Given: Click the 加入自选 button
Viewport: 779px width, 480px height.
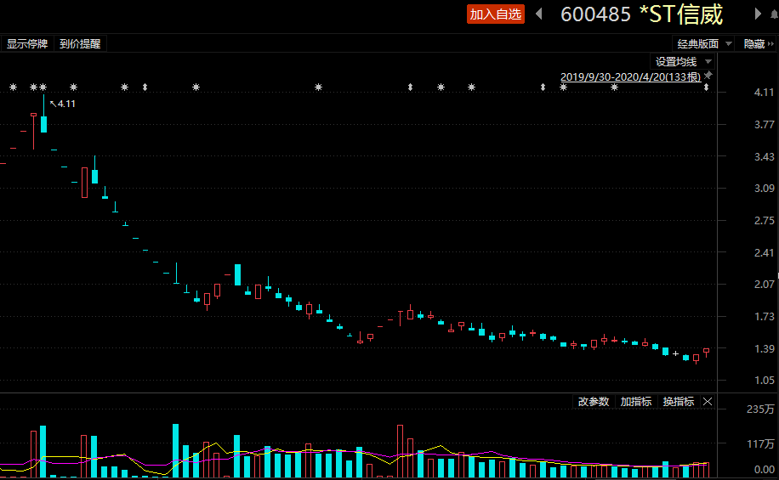Looking at the screenshot, I should point(495,14).
